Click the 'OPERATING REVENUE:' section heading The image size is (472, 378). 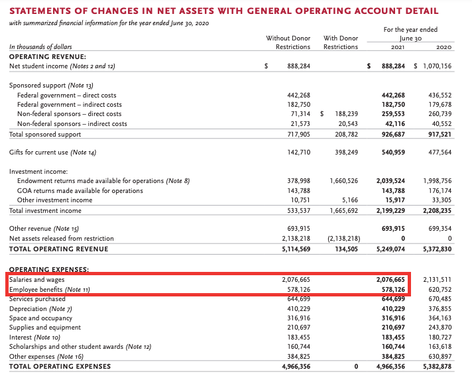(48, 57)
